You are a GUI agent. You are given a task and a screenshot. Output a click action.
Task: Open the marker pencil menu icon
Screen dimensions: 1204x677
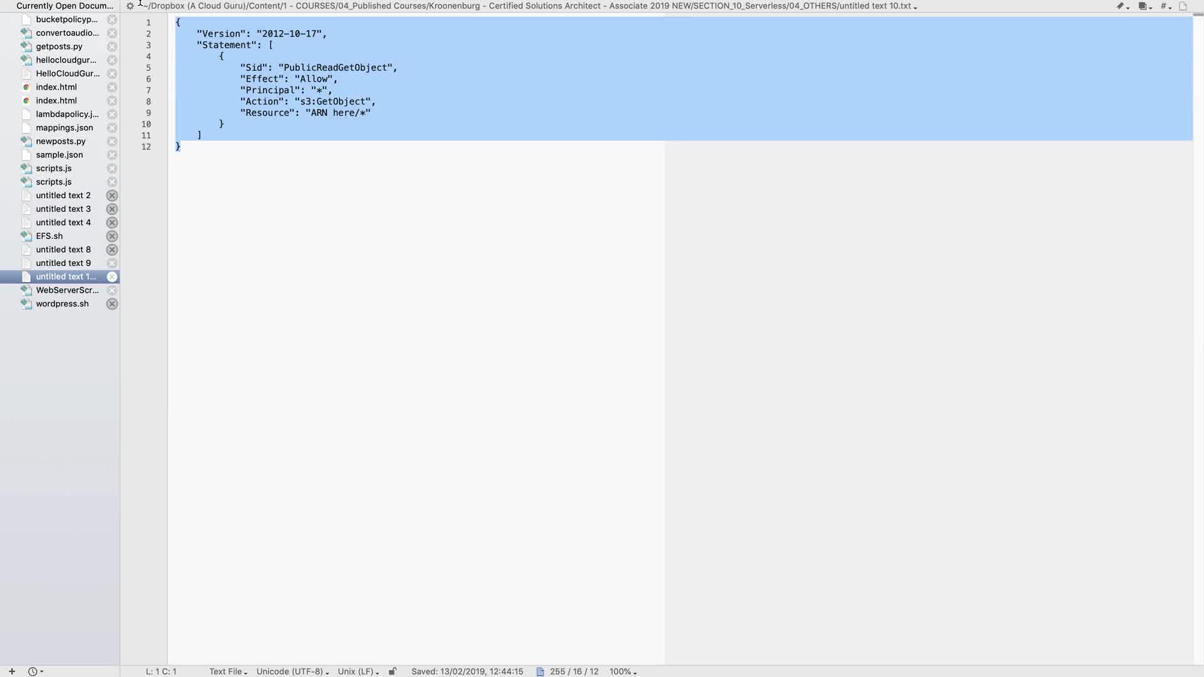(x=1121, y=6)
